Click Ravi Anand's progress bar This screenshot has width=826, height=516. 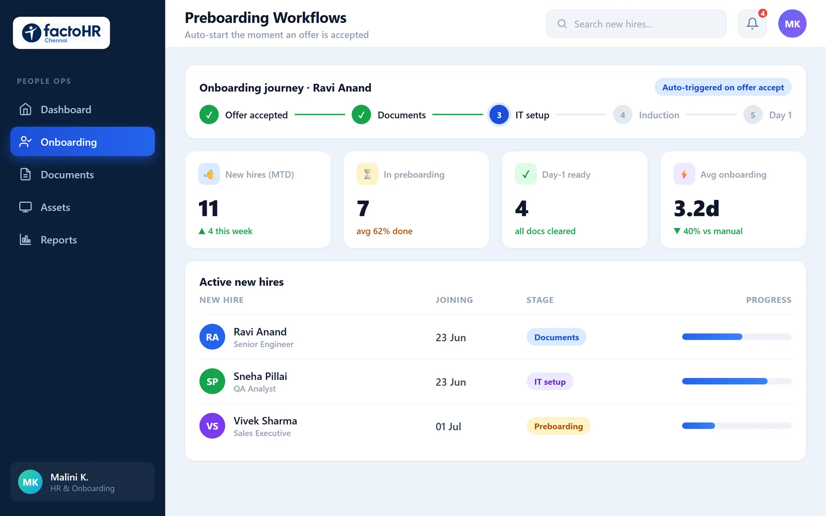click(736, 337)
